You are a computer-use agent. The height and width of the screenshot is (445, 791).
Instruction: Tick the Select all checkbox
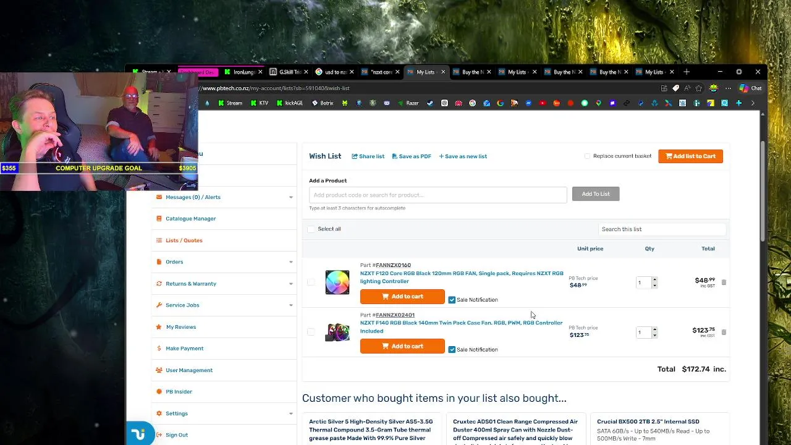click(311, 229)
